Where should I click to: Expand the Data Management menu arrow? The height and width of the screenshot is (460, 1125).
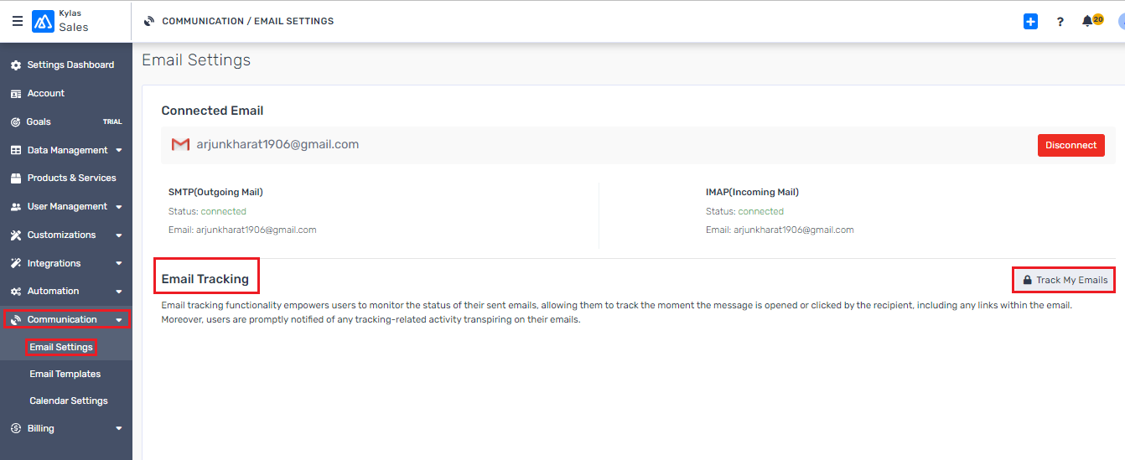(119, 151)
